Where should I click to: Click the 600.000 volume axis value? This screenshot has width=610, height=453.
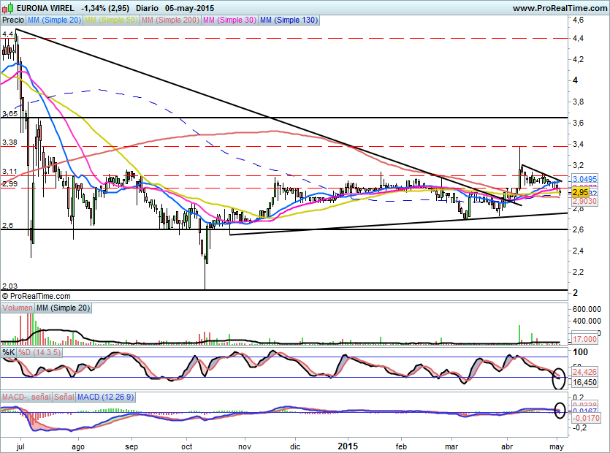tap(587, 309)
